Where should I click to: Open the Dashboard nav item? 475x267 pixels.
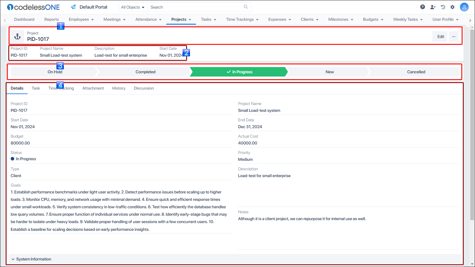click(x=24, y=19)
